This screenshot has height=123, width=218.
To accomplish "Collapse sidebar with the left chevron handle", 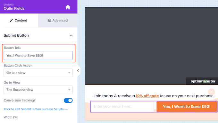I will (78, 71).
